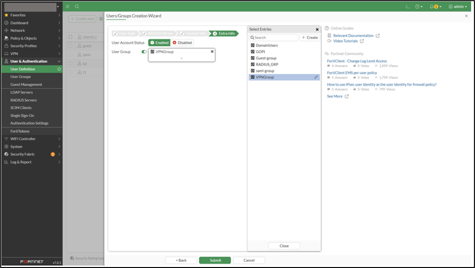Set User Account Status to Enabled

[x=159, y=43]
